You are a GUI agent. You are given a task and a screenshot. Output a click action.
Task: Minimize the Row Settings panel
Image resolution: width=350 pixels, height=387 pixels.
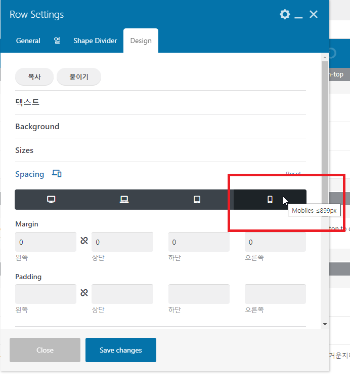[x=298, y=17]
